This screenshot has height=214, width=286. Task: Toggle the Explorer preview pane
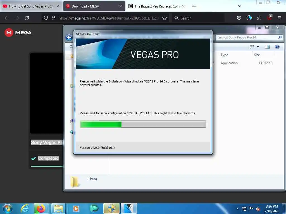pyautogui.click(x=267, y=47)
